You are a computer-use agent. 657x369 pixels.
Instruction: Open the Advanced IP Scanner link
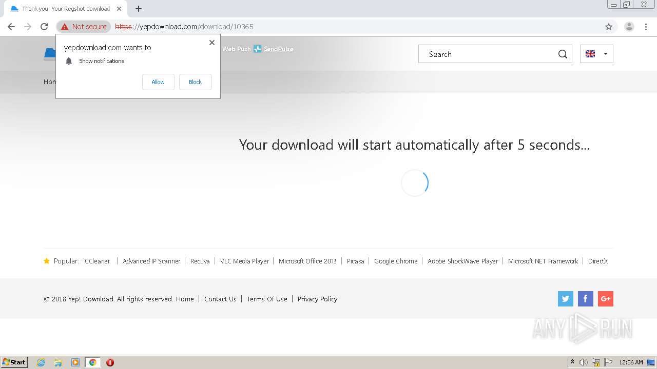click(x=151, y=261)
